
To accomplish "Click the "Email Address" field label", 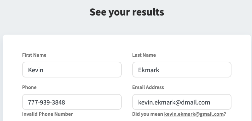I will (x=148, y=87).
